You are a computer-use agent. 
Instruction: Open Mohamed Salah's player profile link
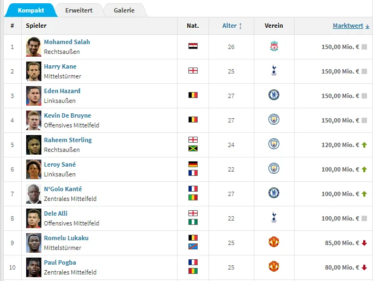click(x=67, y=42)
